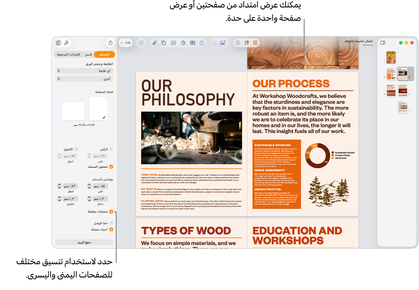Insert a chart using pie icon
Image resolution: width=419 pixels, height=290 pixels.
pyautogui.click(x=183, y=43)
